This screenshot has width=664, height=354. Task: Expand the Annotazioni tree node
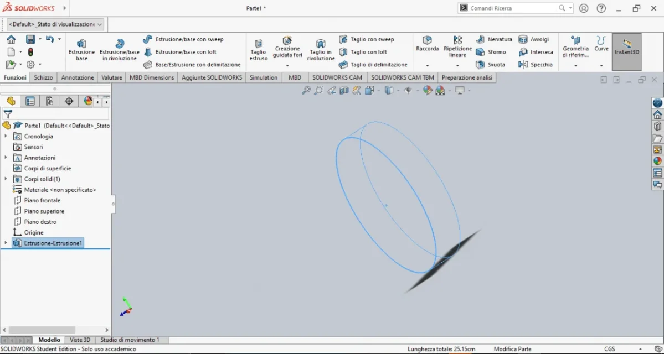click(x=6, y=157)
